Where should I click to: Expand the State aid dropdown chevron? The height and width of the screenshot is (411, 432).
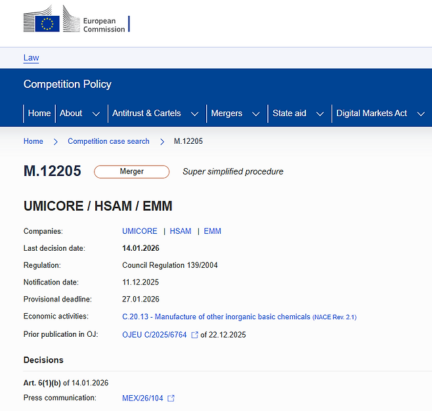(320, 114)
